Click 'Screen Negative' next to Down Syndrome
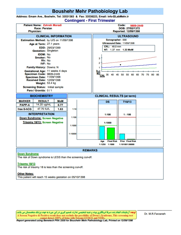This screenshot has width=181, height=235. click(53, 118)
